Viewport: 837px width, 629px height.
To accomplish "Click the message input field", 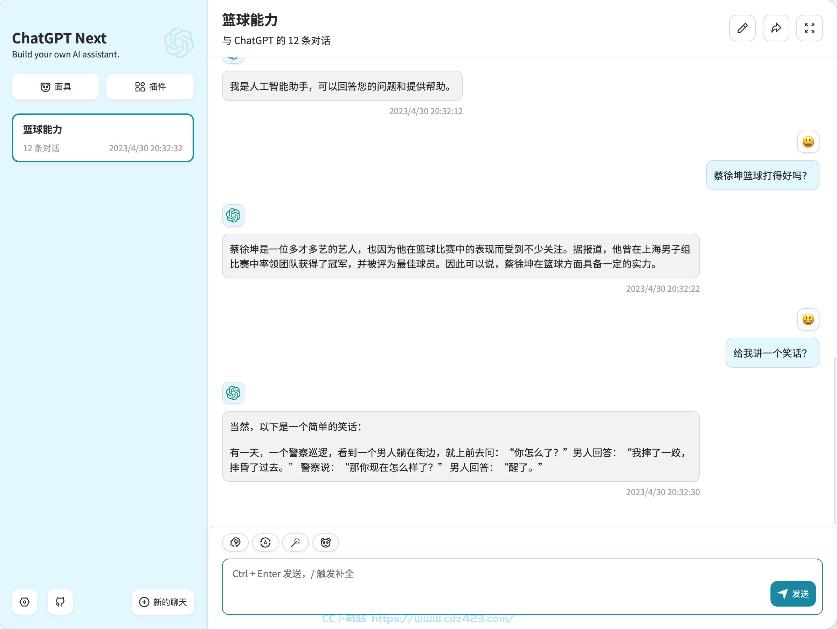I will pos(523,587).
